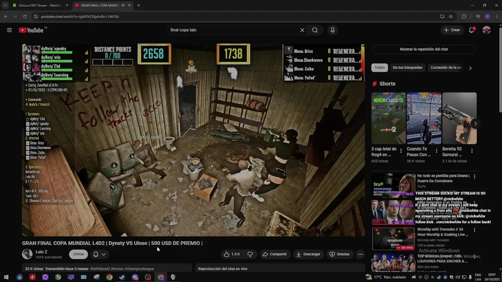The image size is (502, 282).
Task: Open options for '3 cap letal' short
Action: (x=401, y=151)
